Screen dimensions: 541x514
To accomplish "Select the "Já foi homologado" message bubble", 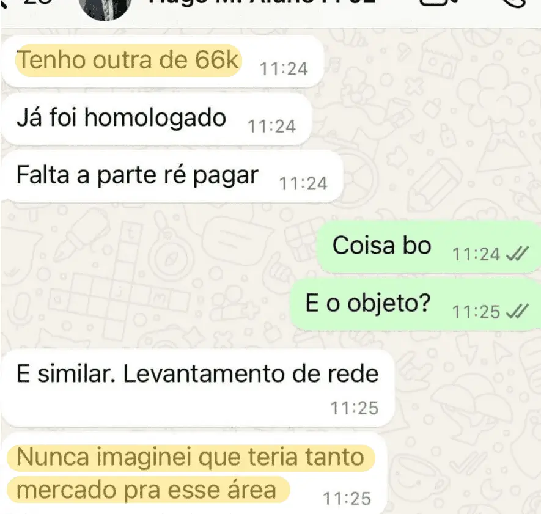I will 156,119.
